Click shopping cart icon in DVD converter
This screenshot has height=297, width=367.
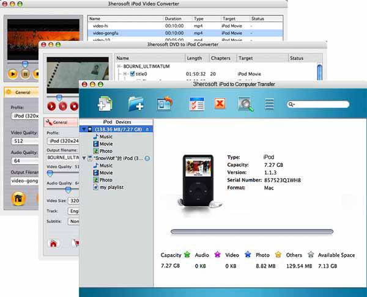[76, 243]
